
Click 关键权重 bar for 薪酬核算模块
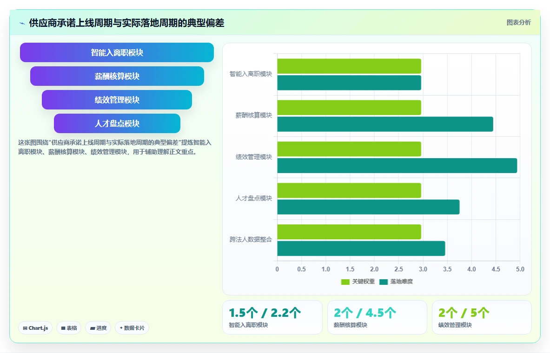[x=349, y=108]
